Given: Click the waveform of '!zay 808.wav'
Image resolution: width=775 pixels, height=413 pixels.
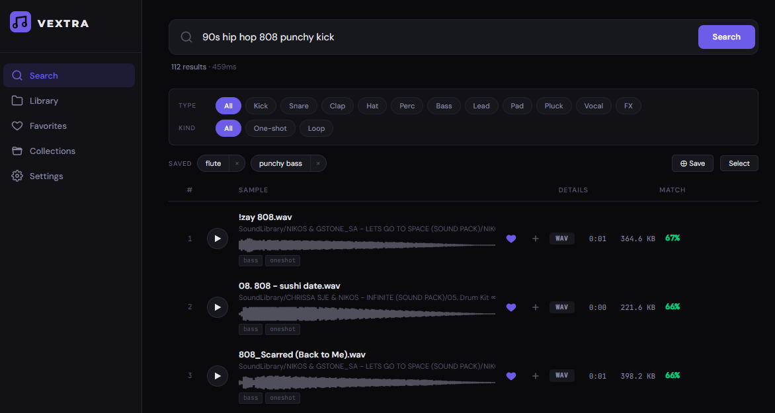Looking at the screenshot, I should [x=367, y=244].
